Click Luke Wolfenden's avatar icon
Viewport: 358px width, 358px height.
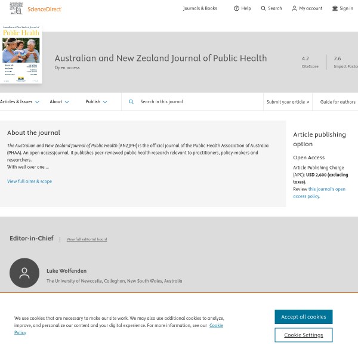[x=24, y=273]
